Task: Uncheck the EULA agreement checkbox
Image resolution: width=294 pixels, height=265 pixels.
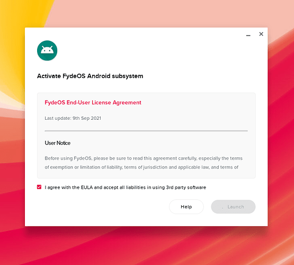Action: 39,187
